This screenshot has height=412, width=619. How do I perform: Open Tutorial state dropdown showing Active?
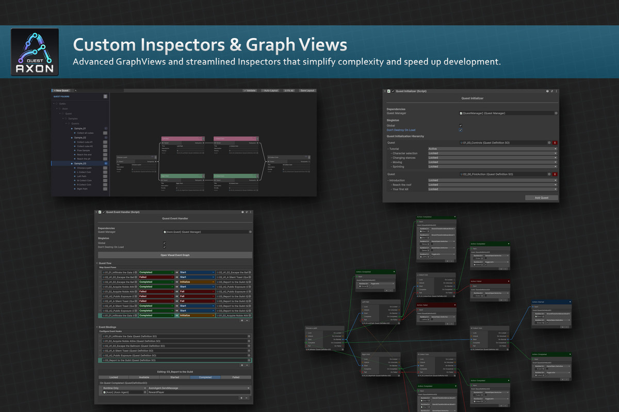click(493, 149)
